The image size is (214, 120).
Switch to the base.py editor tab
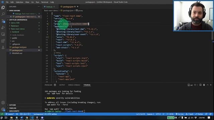[49, 7]
